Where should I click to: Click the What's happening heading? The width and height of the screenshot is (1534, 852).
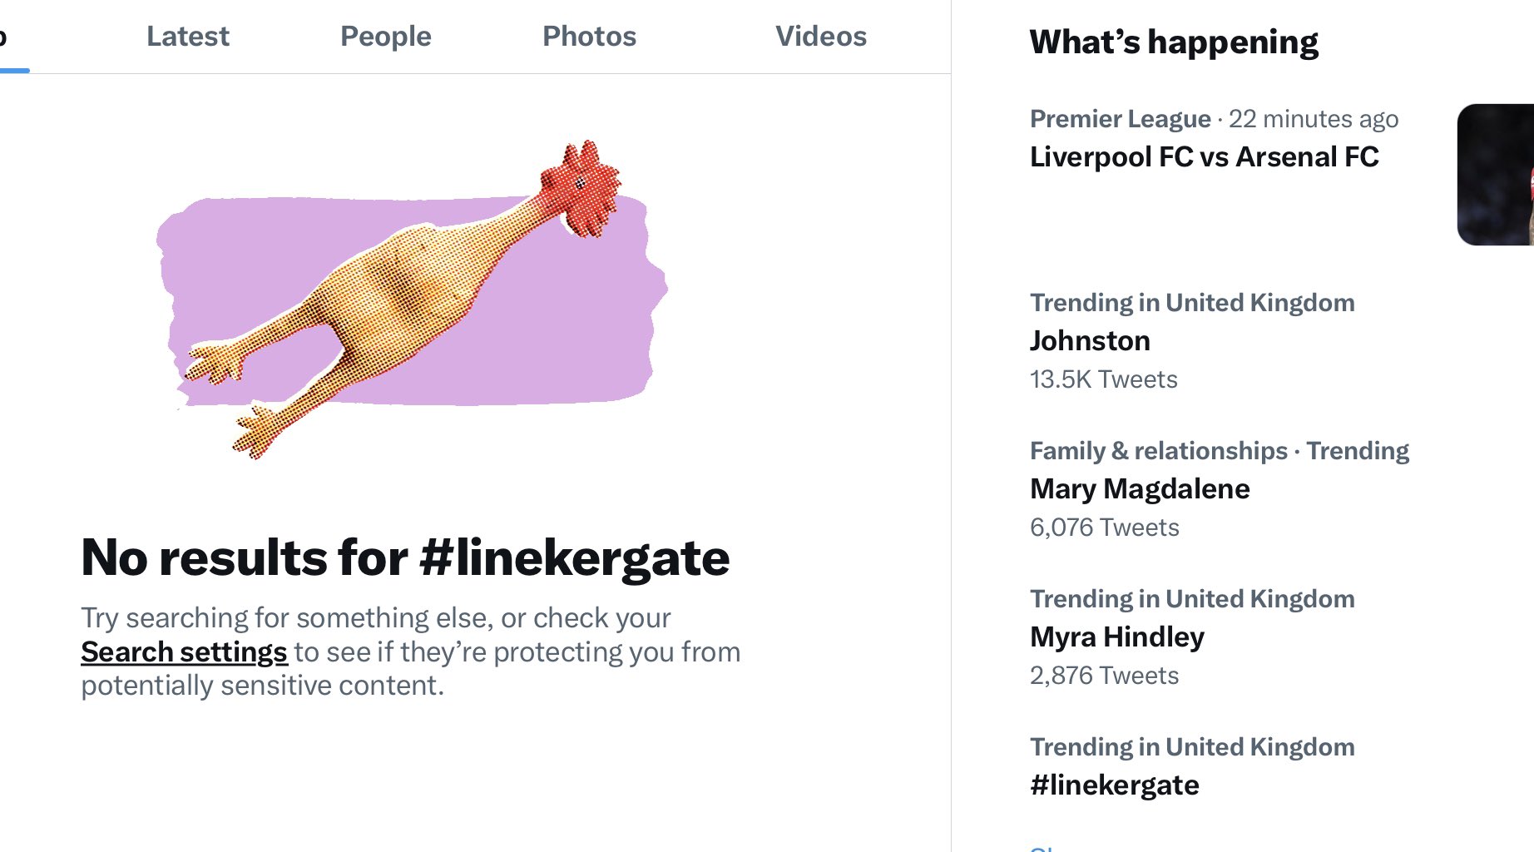click(1174, 42)
